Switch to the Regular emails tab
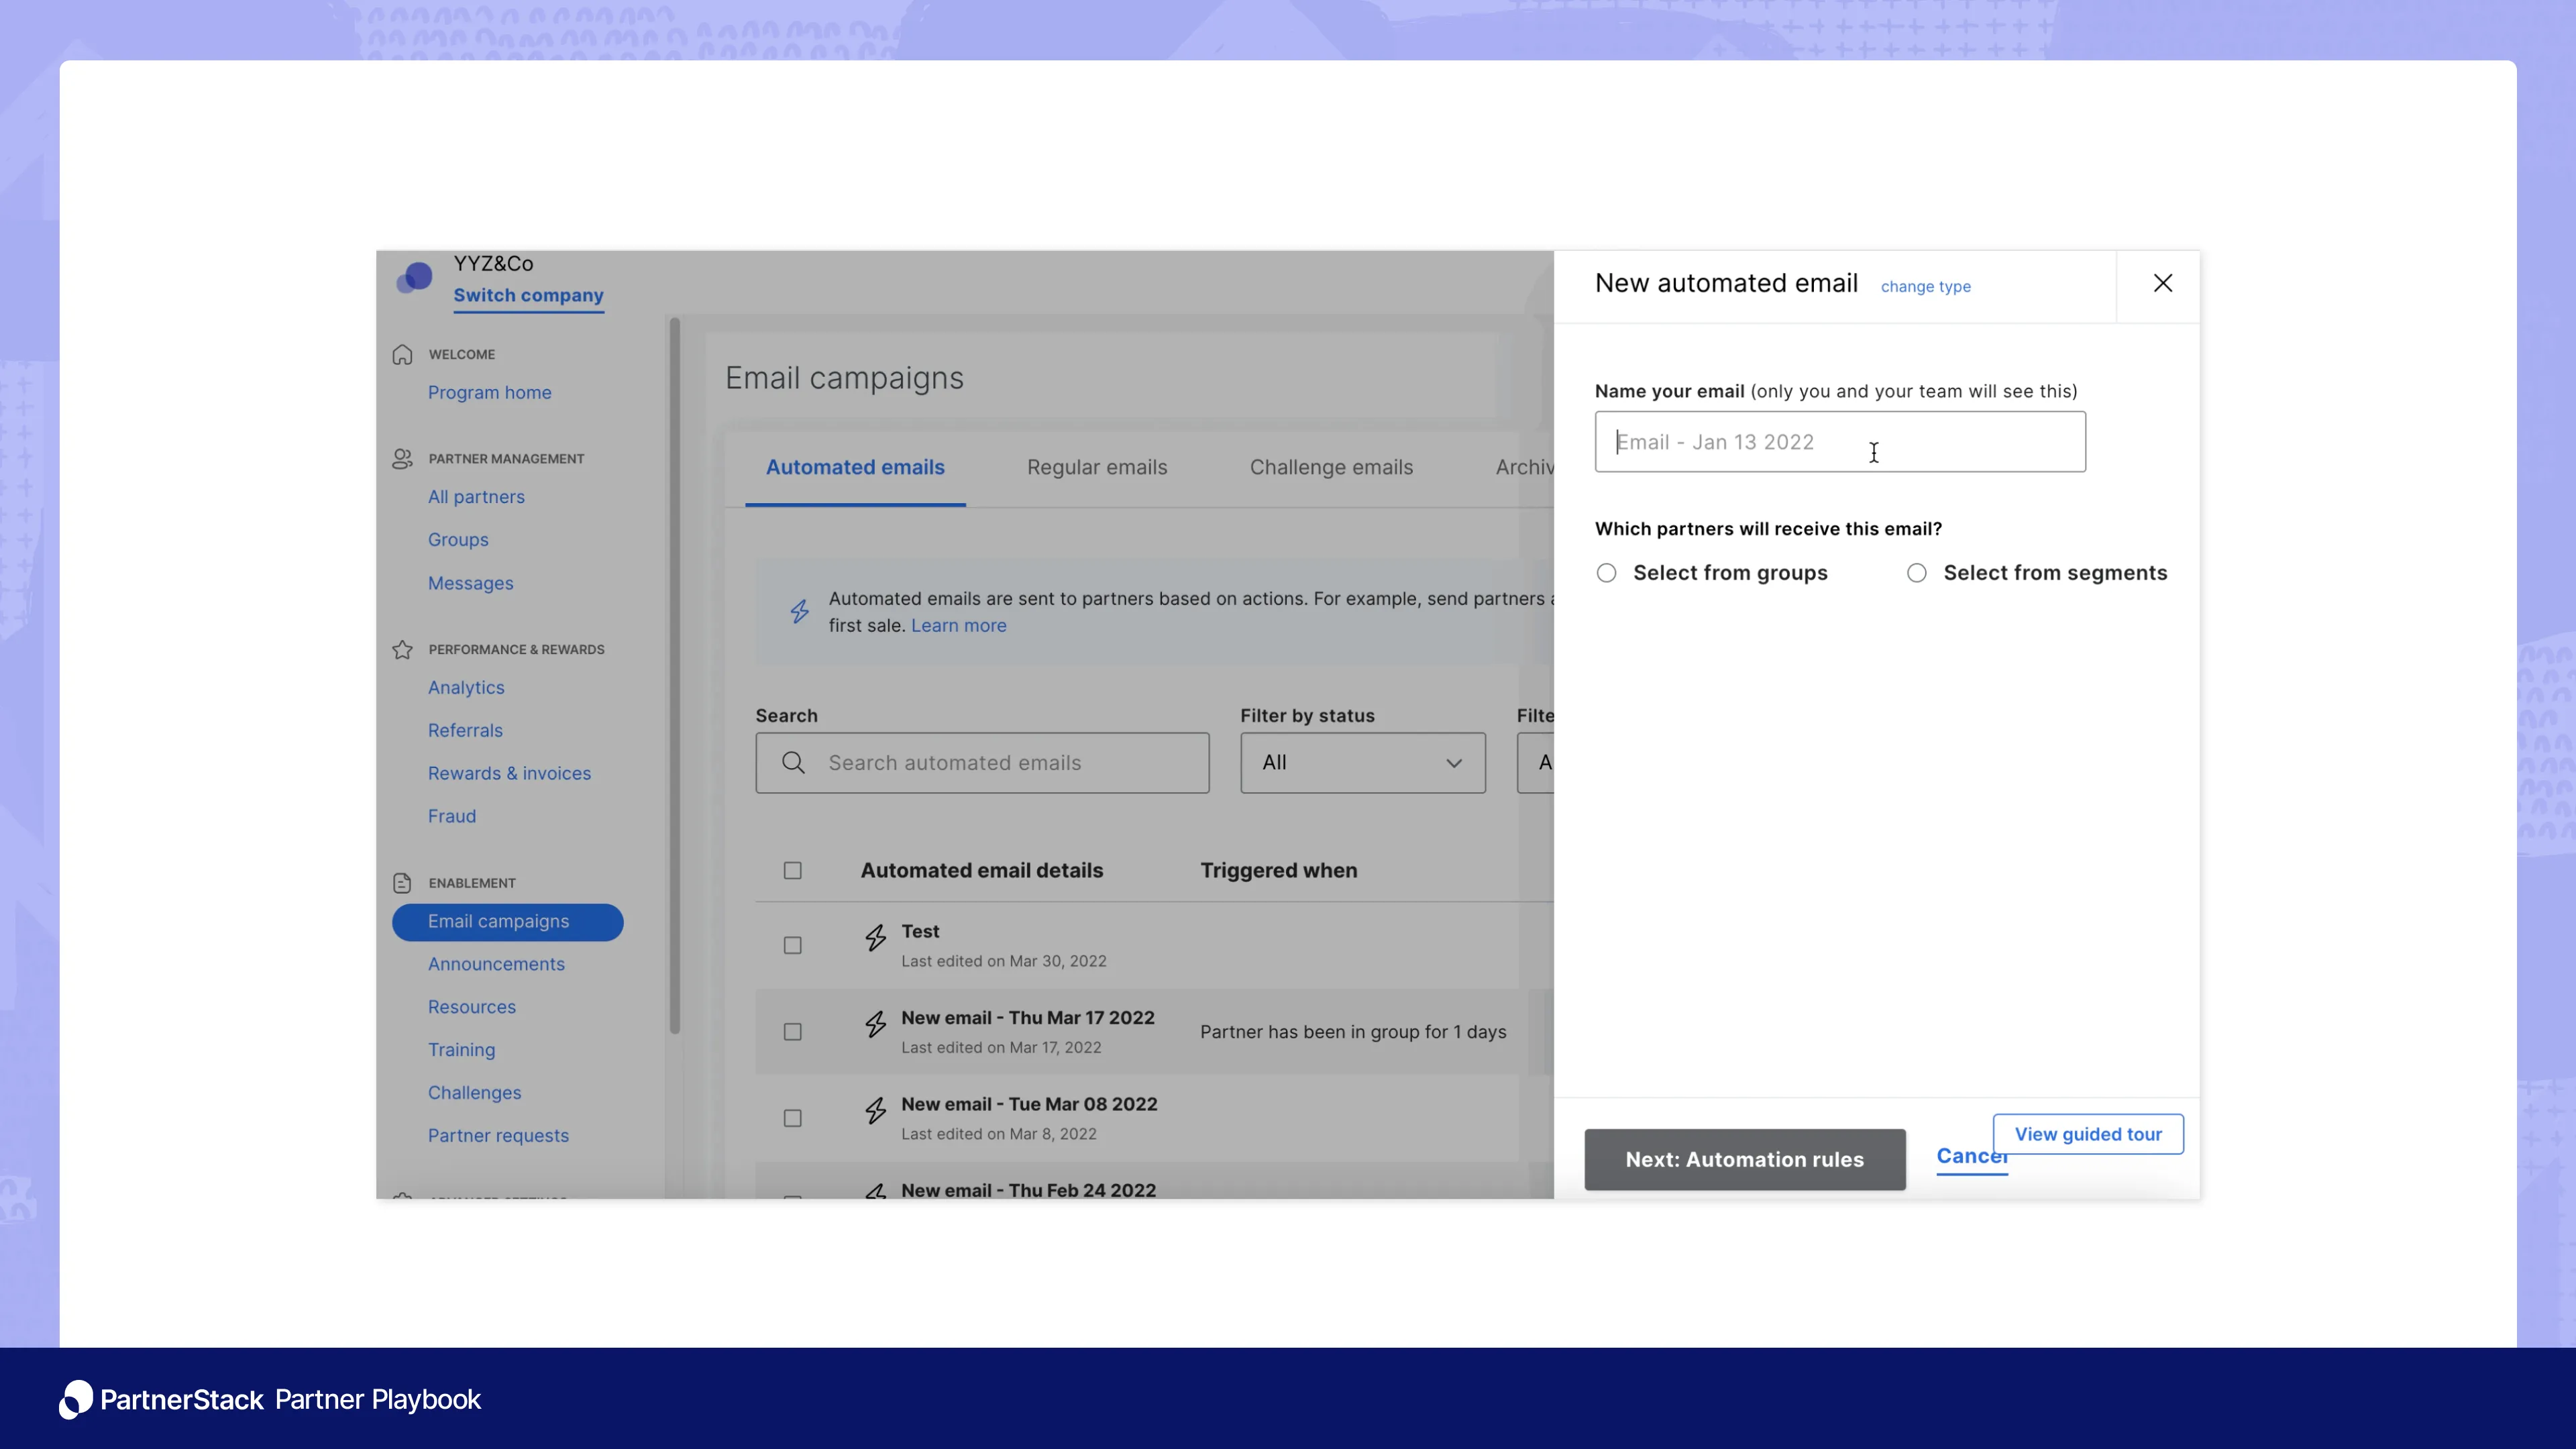The height and width of the screenshot is (1449, 2576). tap(1097, 467)
